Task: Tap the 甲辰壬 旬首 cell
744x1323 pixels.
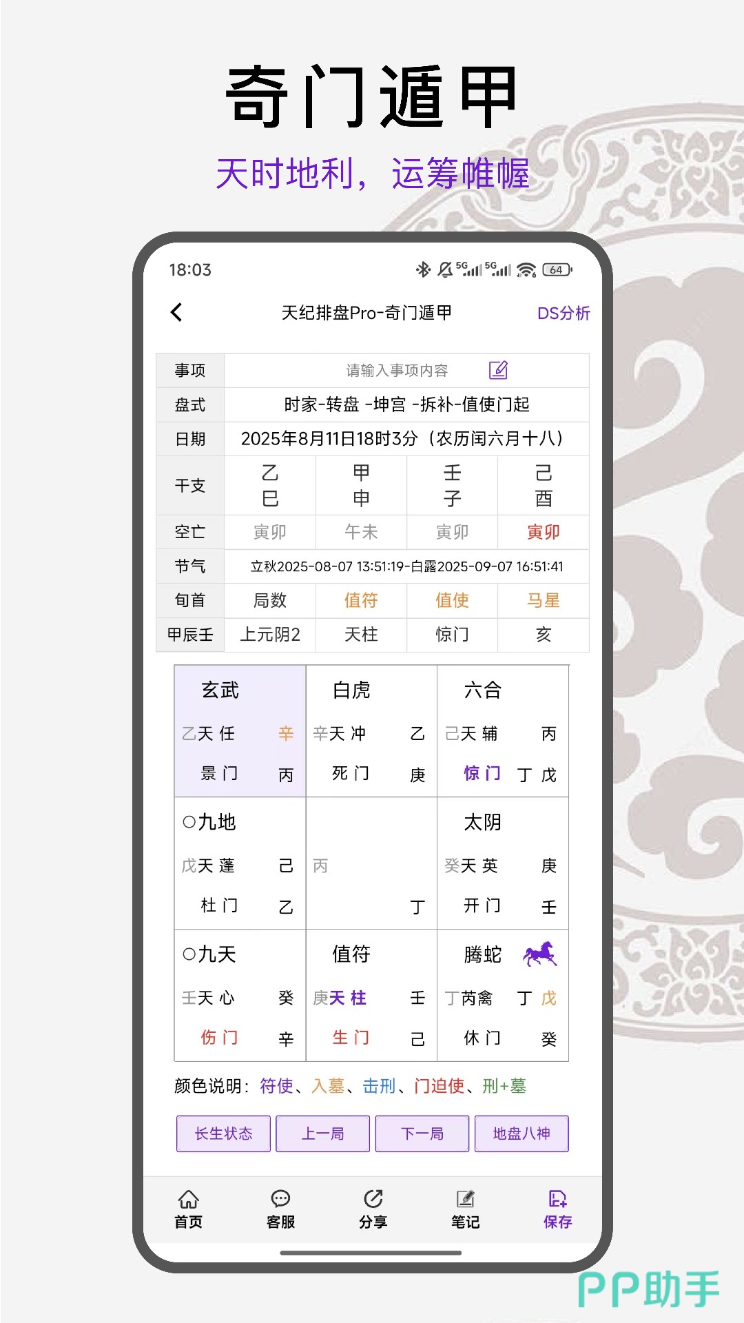Action: pos(190,635)
